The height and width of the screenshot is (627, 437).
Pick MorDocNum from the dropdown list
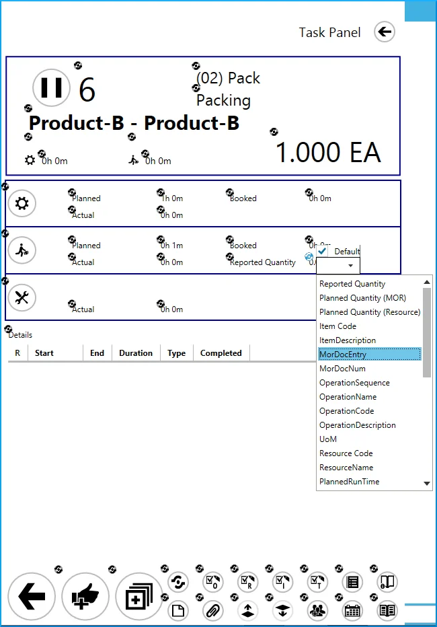tap(370, 369)
